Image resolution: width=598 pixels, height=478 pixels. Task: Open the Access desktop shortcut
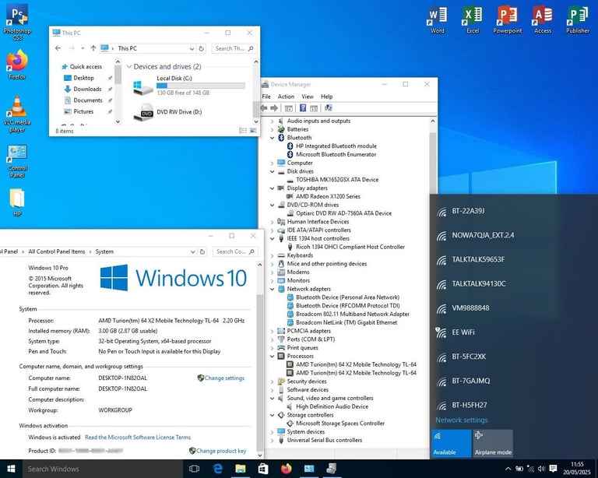point(543,19)
